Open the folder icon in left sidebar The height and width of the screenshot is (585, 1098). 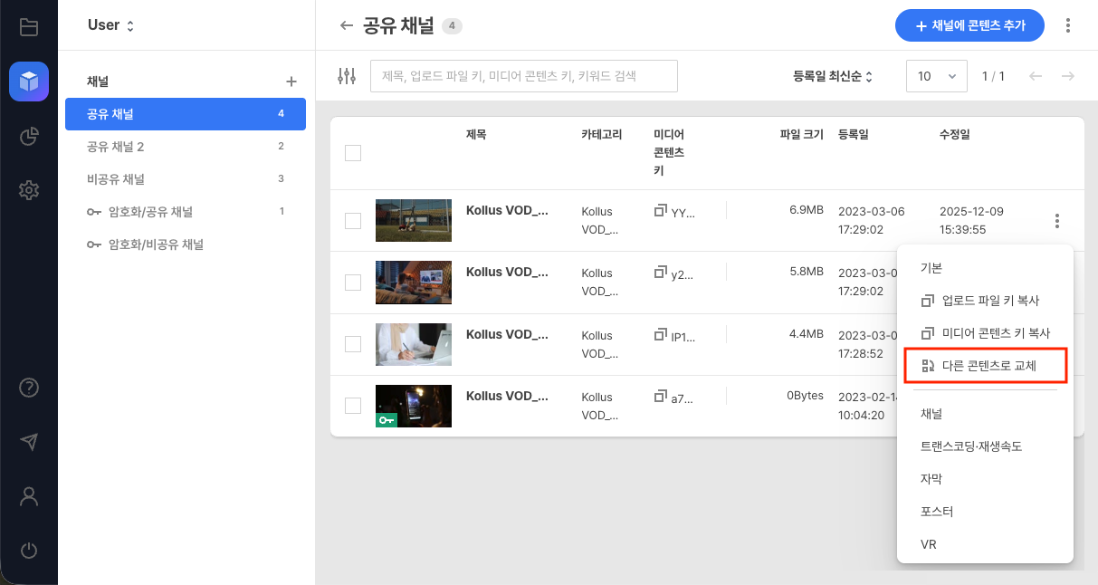tap(29, 27)
